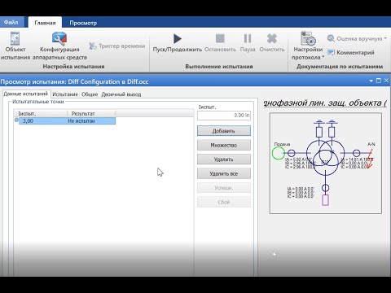Open the Объект испытания icon

[x=15, y=39]
